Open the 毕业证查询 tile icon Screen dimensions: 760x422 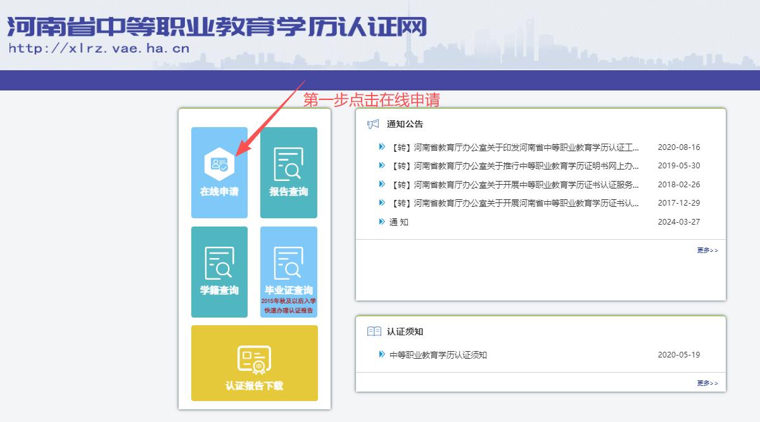coord(288,263)
